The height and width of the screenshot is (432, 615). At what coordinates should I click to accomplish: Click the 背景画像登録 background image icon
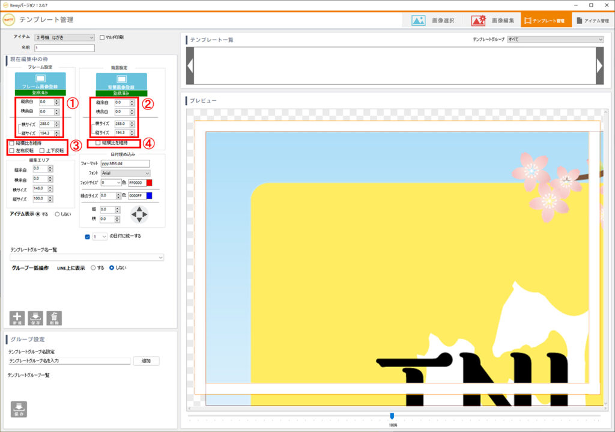[122, 79]
